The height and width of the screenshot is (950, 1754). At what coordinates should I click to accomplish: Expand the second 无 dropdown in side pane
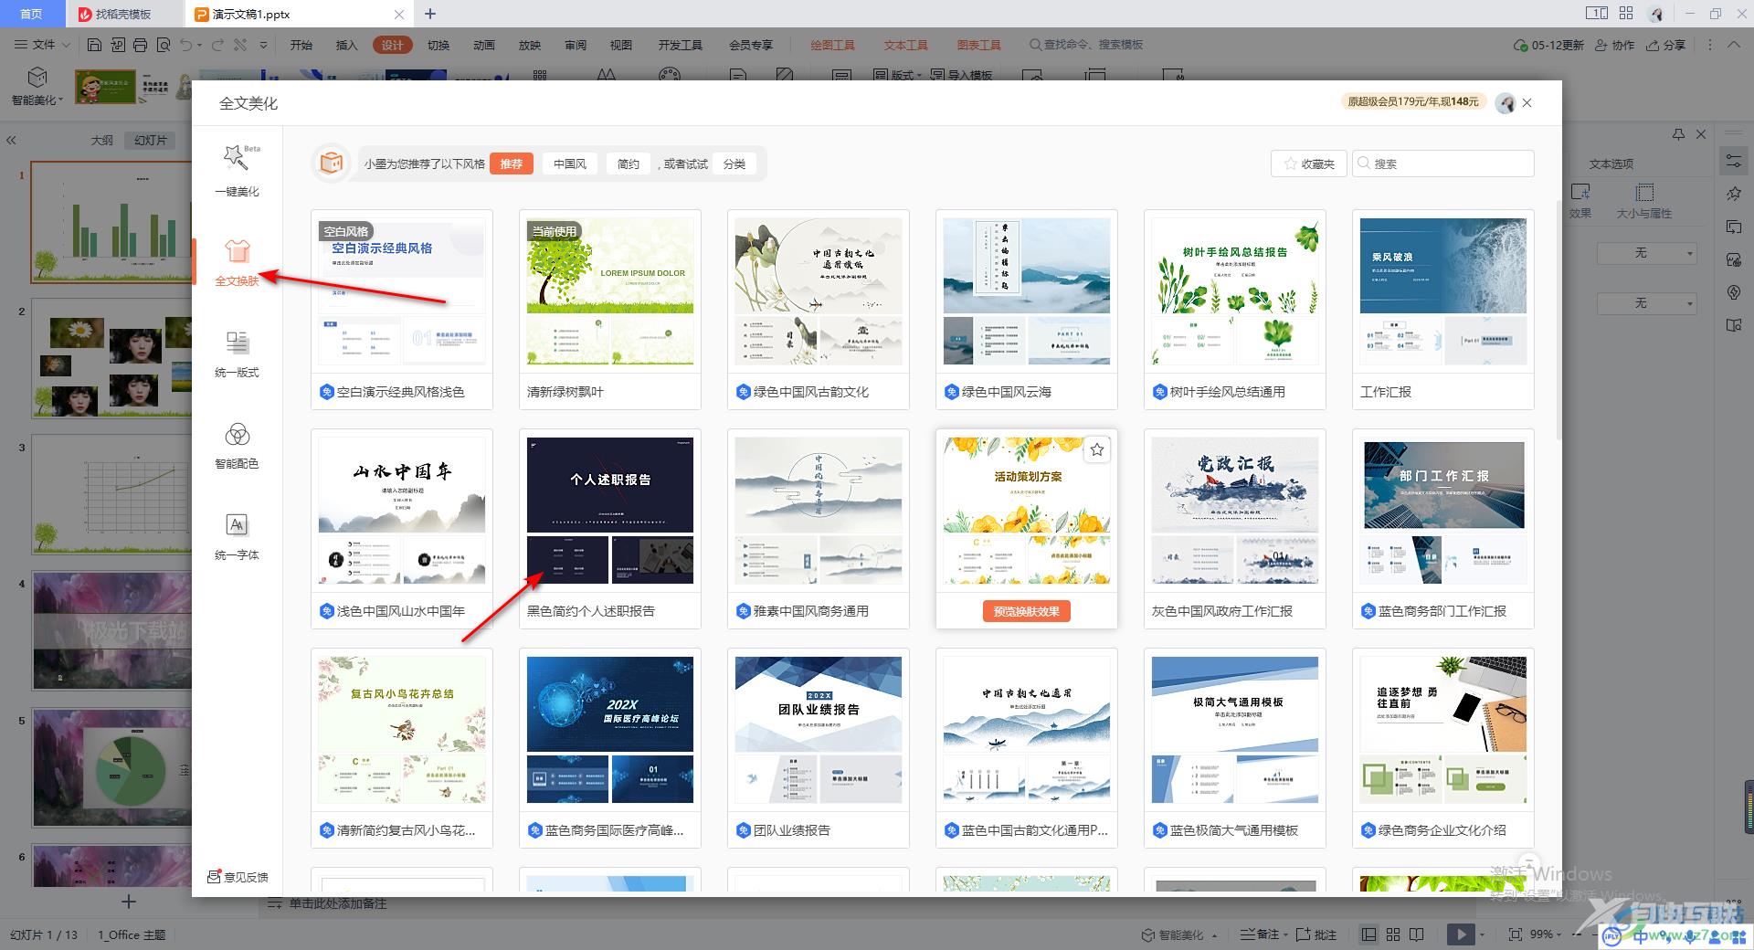(x=1646, y=302)
